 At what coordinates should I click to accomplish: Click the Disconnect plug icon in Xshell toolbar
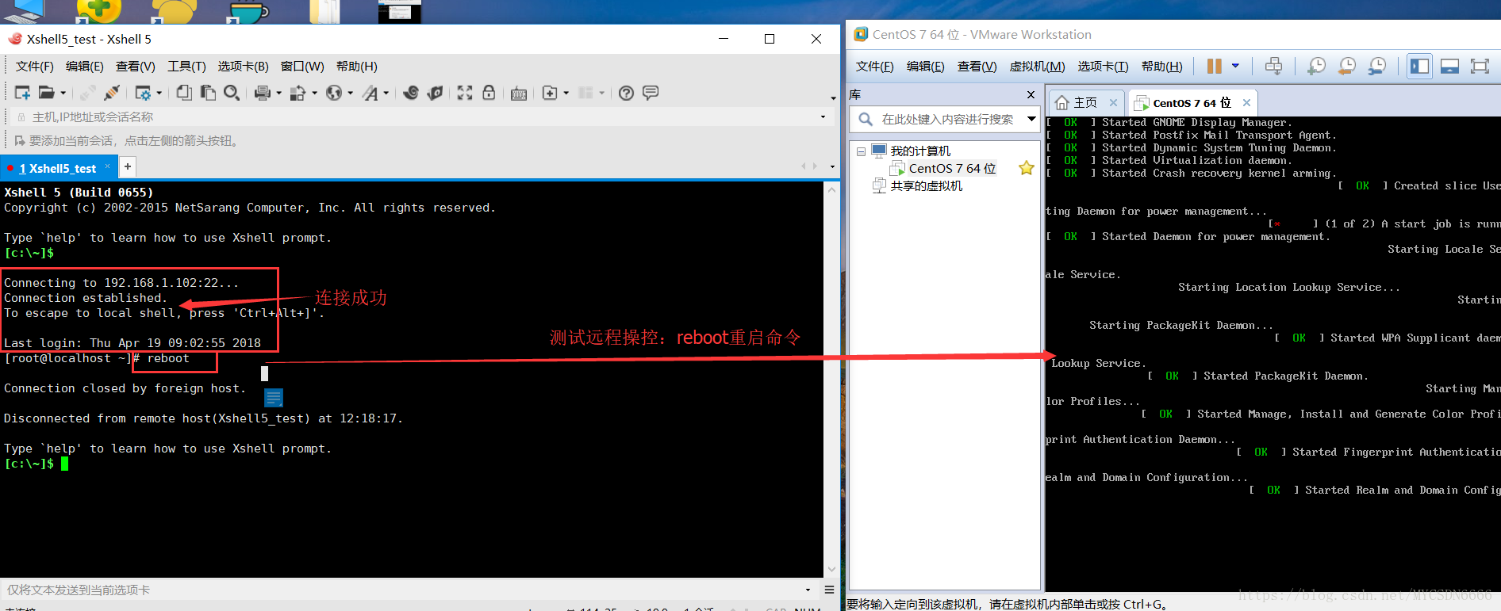[x=112, y=93]
